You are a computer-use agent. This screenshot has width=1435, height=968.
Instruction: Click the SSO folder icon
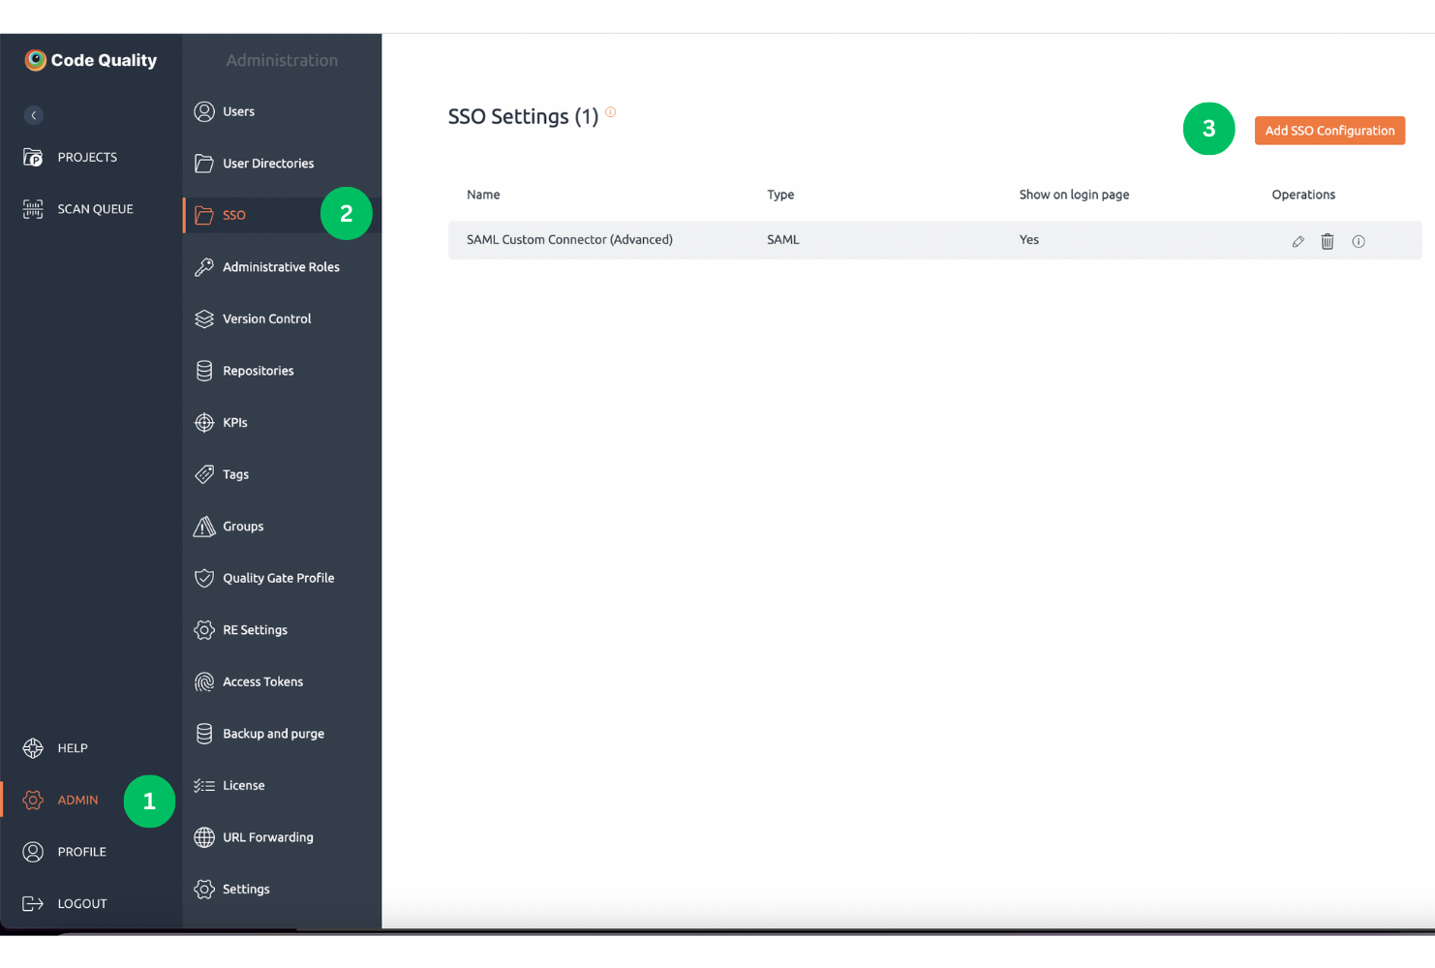[x=204, y=215]
